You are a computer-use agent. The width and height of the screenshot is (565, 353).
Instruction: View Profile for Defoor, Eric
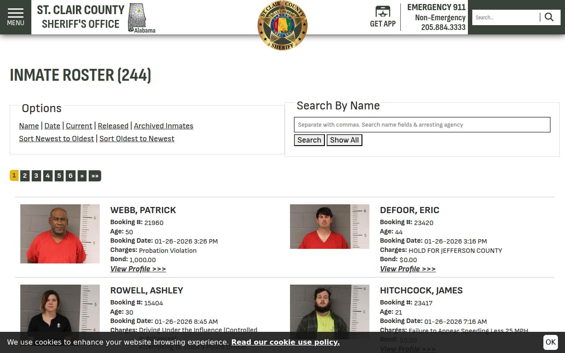408,269
